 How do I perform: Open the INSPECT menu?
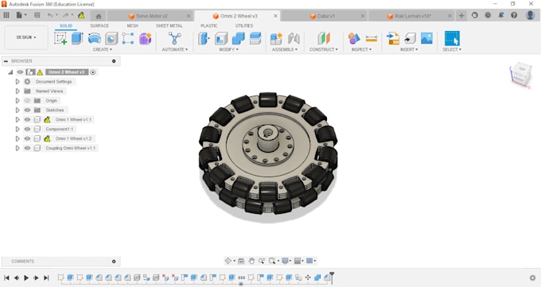click(x=361, y=49)
